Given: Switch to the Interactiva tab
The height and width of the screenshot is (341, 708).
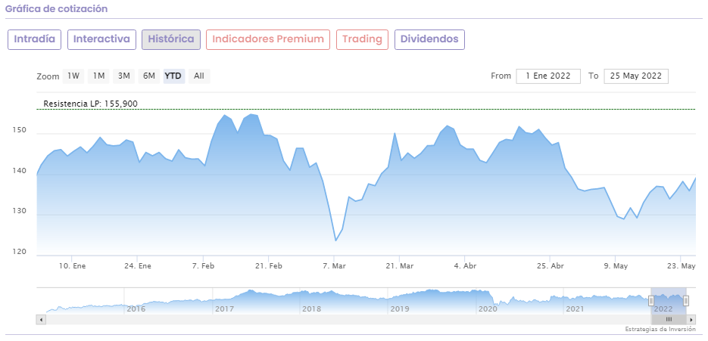Looking at the screenshot, I should tap(101, 39).
